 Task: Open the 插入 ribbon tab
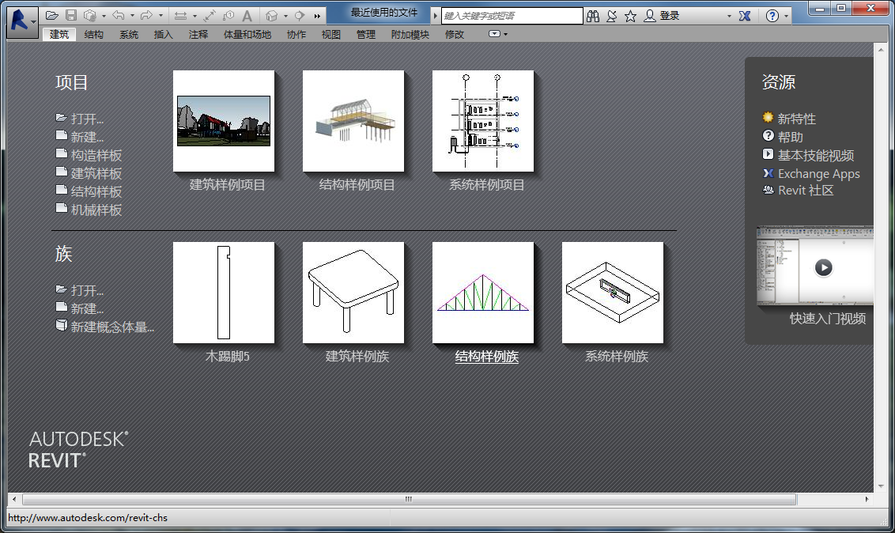[x=163, y=34]
